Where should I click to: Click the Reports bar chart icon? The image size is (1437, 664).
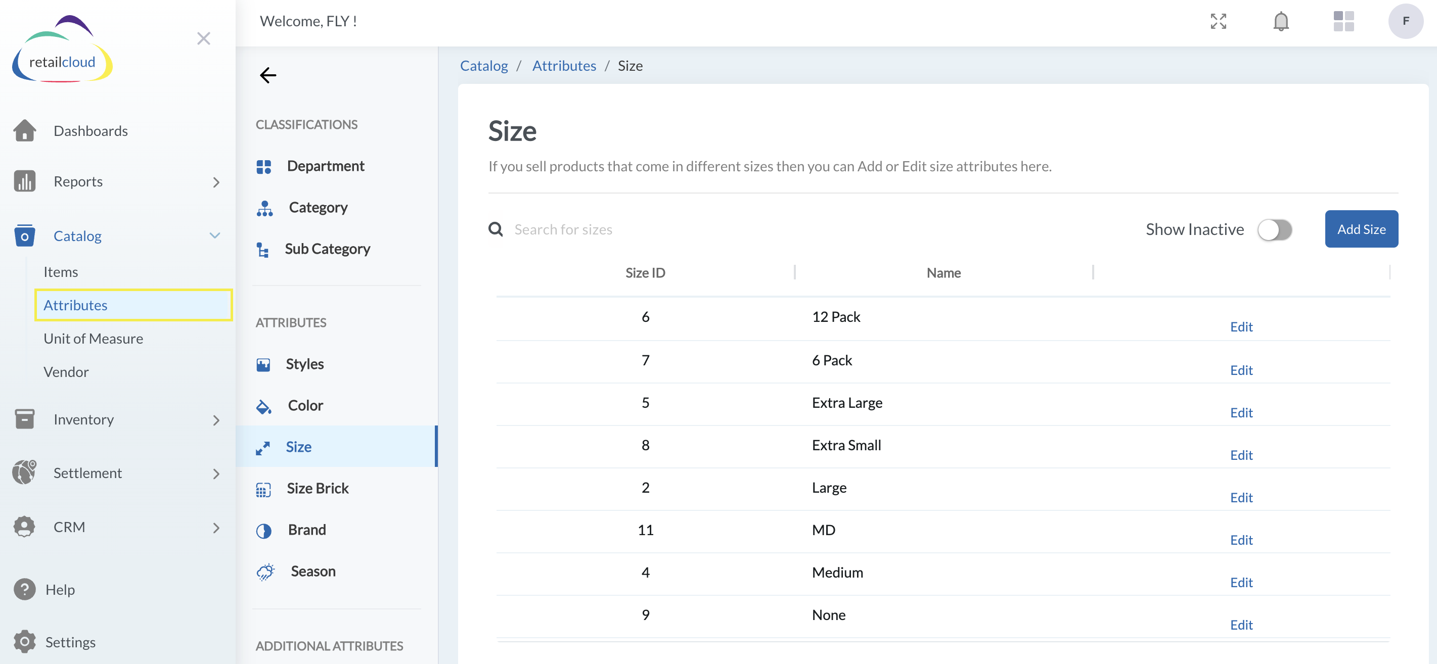point(25,181)
